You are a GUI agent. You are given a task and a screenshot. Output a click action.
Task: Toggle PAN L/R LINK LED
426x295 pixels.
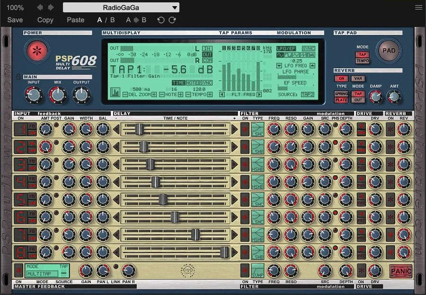click(x=116, y=267)
